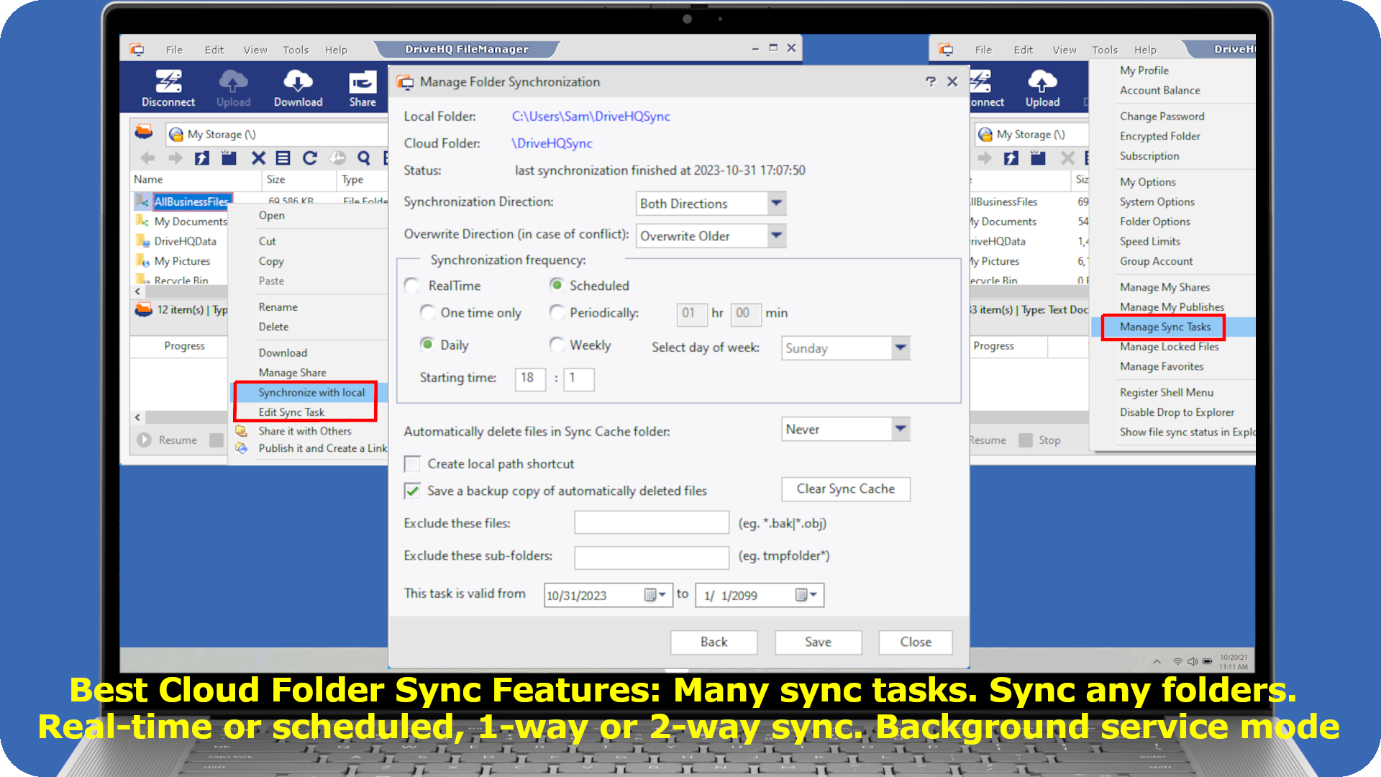Select the RealTime radio button

(413, 286)
